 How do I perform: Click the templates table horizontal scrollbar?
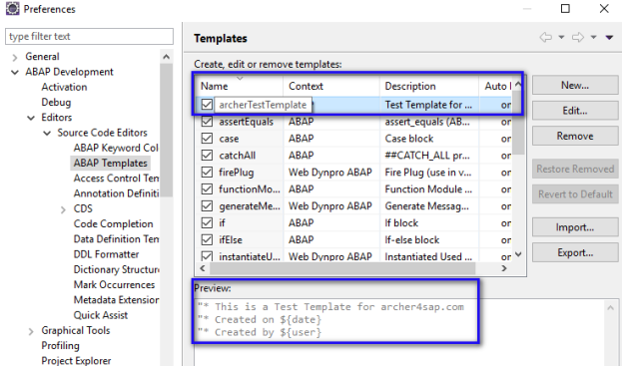[342, 268]
